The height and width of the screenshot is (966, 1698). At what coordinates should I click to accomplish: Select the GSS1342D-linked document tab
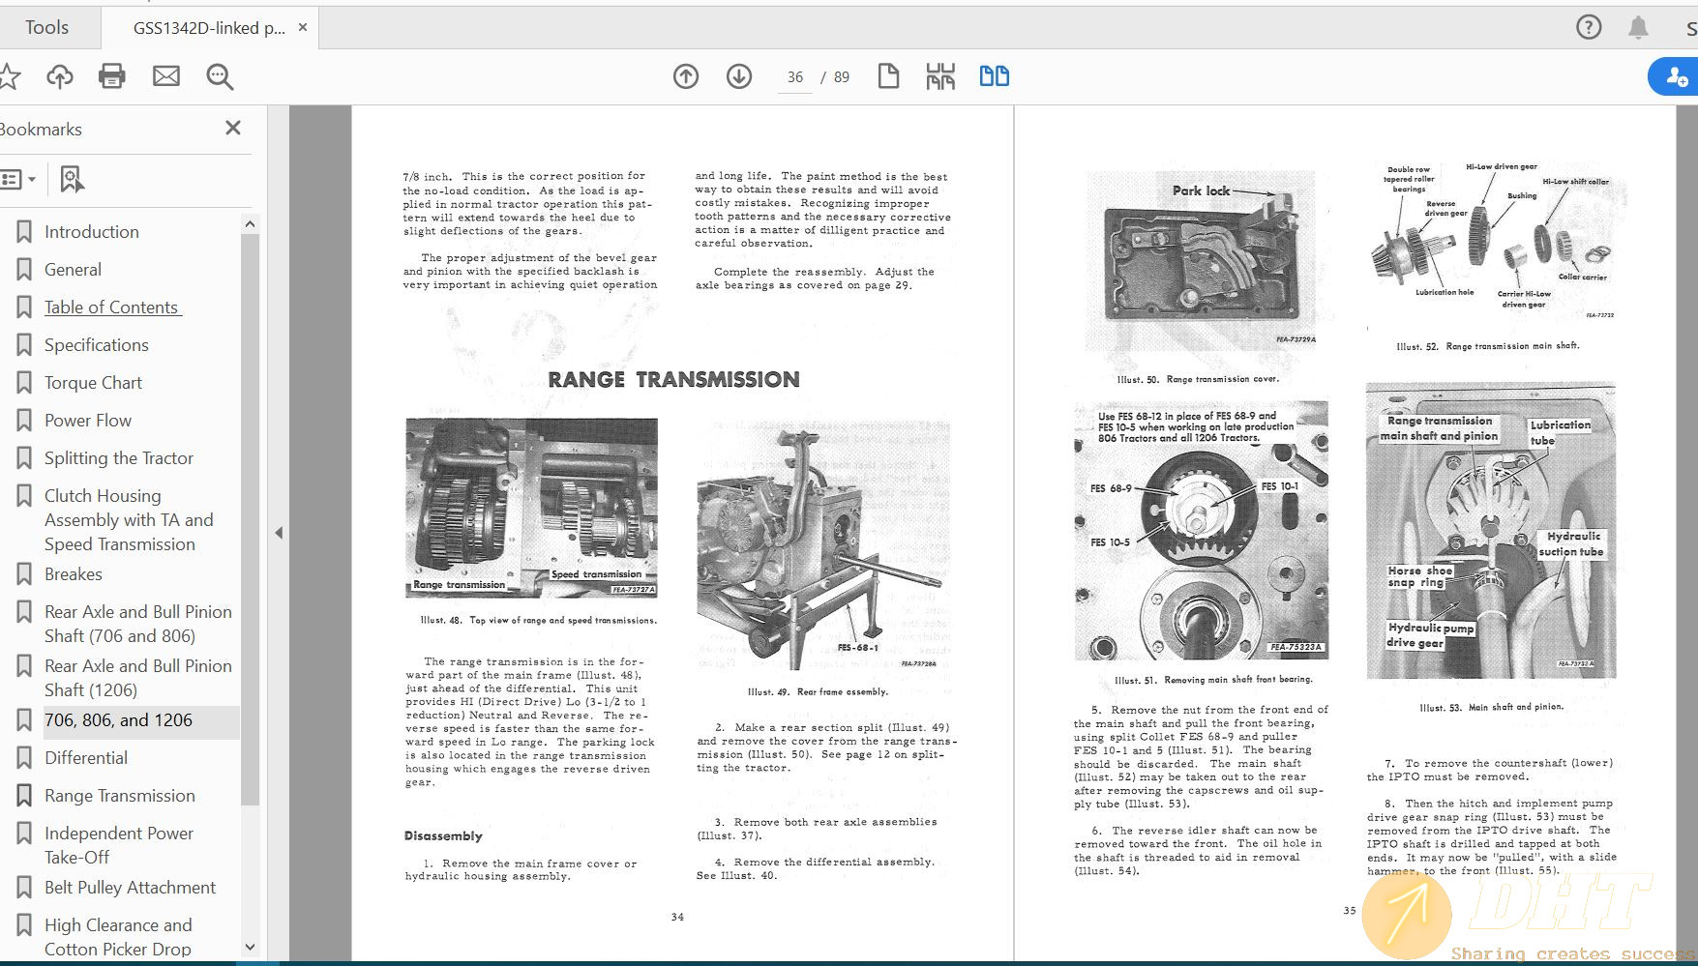[x=208, y=28]
